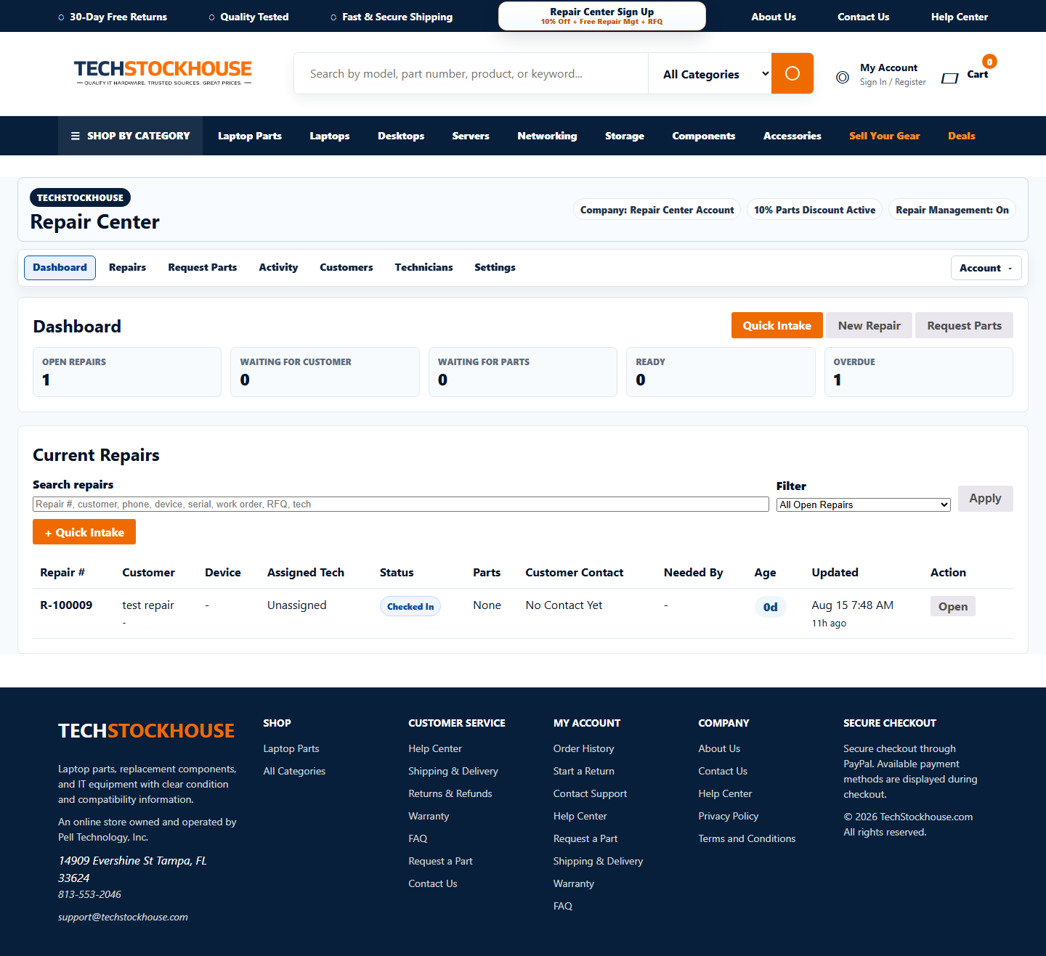The image size is (1046, 956).
Task: Open Order History in the footer
Action: [583, 748]
